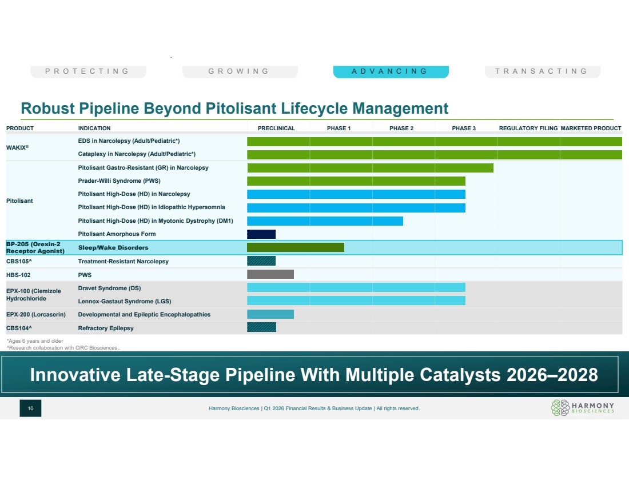Screen dimensions: 629x485
Task: Click the EDS in Narcolepsy green progress bar
Action: pos(435,142)
